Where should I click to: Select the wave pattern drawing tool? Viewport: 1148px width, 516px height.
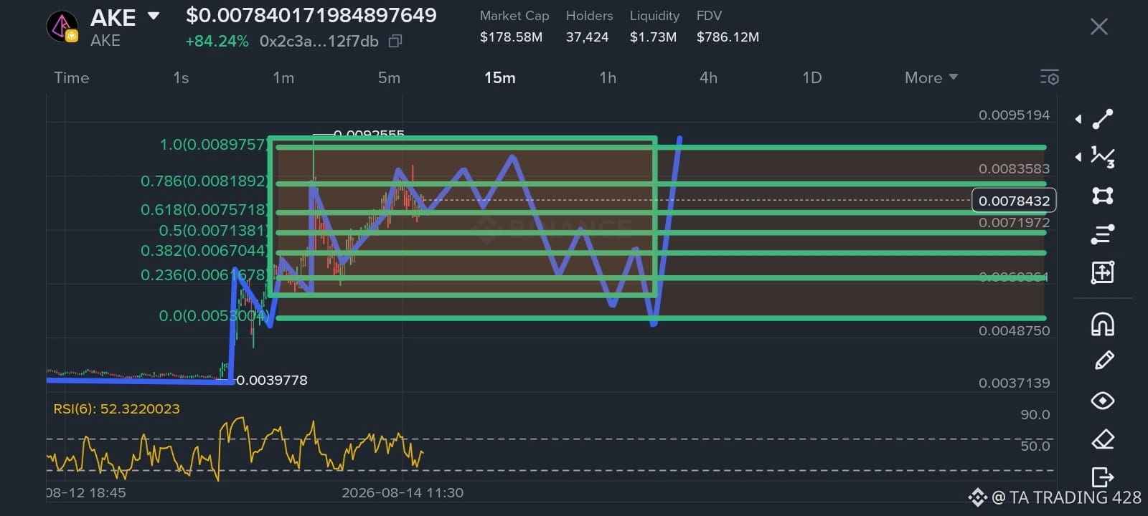1103,157
